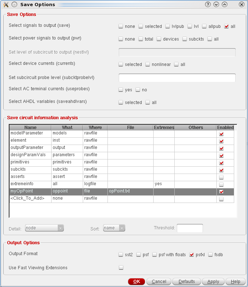The height and width of the screenshot is (287, 248).
Task: Click the up chevron title bar button
Action: pyautogui.click(x=225, y=4)
